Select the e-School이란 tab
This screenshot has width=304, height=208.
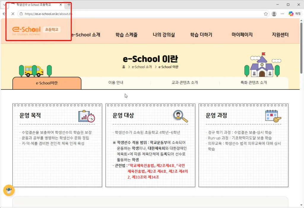click(x=47, y=83)
